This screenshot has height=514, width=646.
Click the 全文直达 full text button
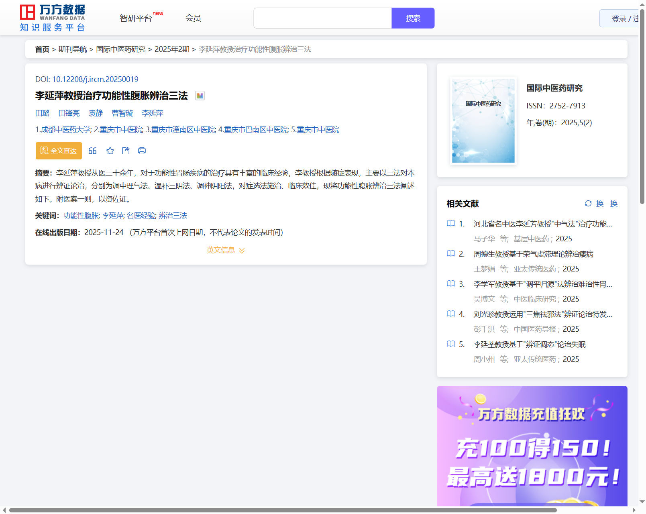pyautogui.click(x=59, y=151)
